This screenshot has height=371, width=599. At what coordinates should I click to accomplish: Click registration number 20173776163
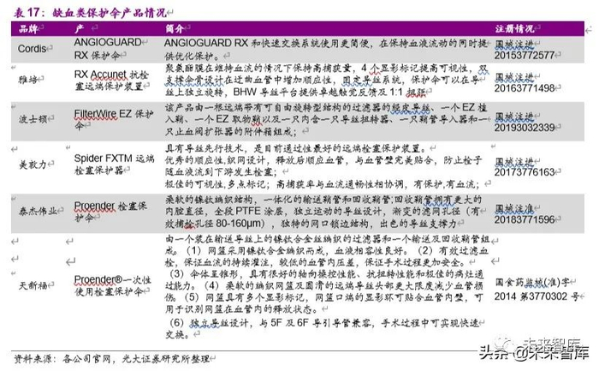pos(524,172)
